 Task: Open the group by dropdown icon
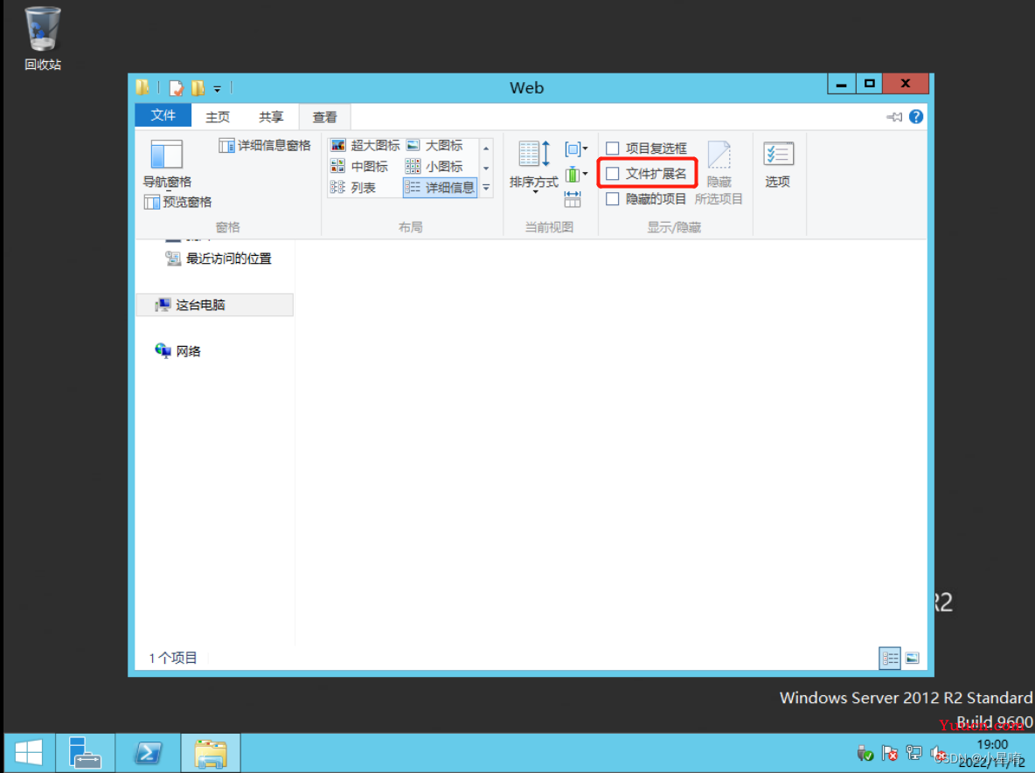coord(576,149)
